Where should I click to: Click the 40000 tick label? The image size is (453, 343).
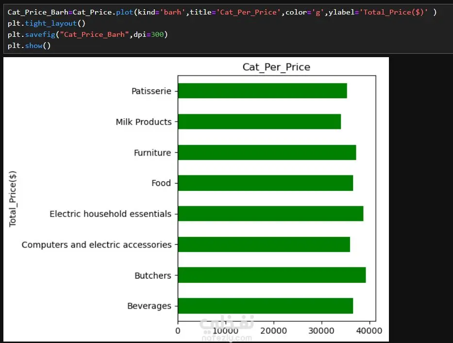pyautogui.click(x=369, y=331)
